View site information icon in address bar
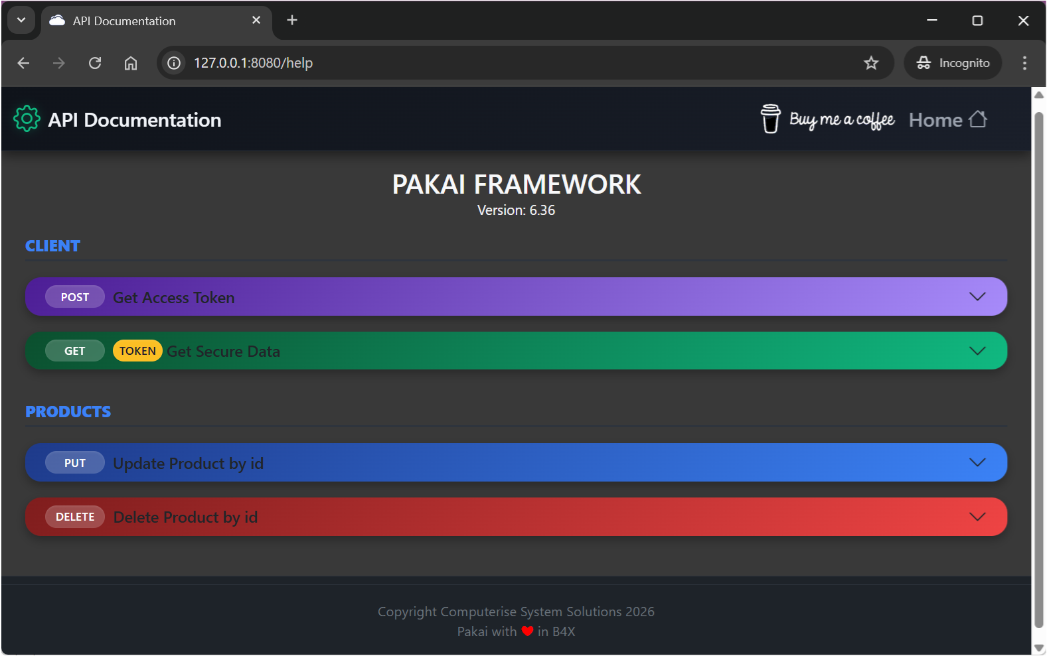This screenshot has height=656, width=1047. coord(174,63)
